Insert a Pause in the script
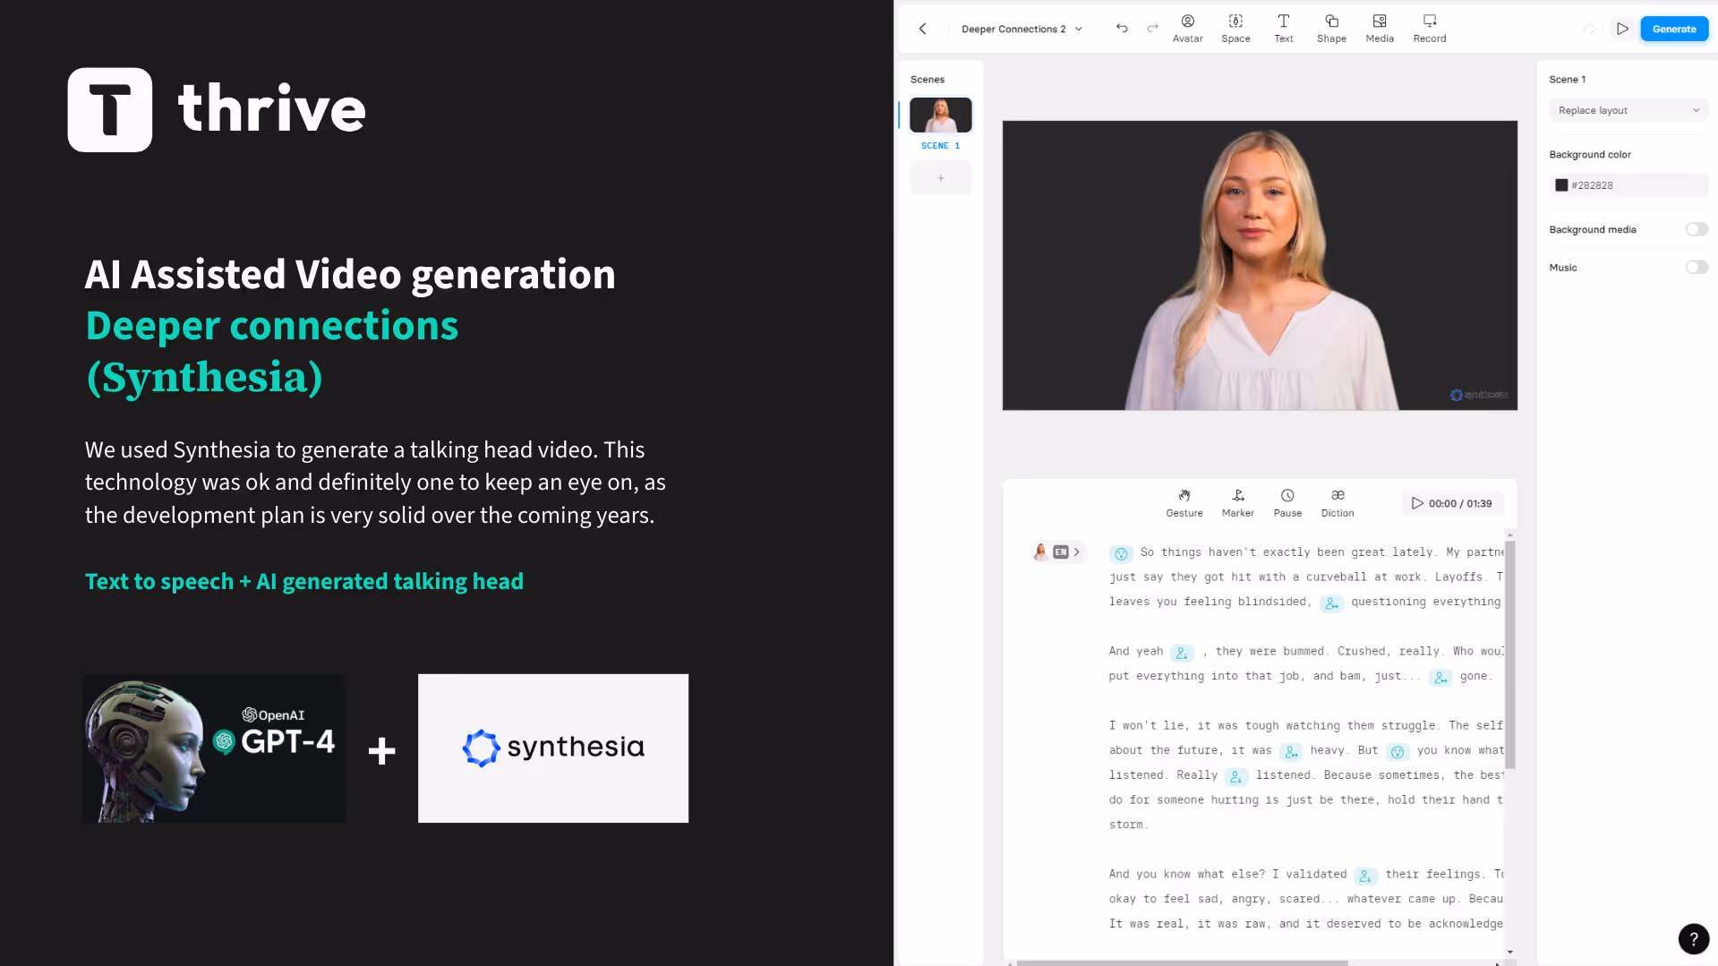The image size is (1718, 966). point(1287,503)
